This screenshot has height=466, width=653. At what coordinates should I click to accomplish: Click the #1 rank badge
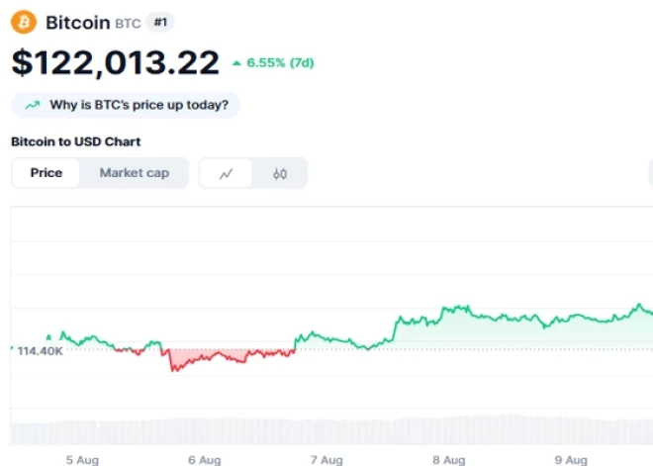(x=160, y=22)
